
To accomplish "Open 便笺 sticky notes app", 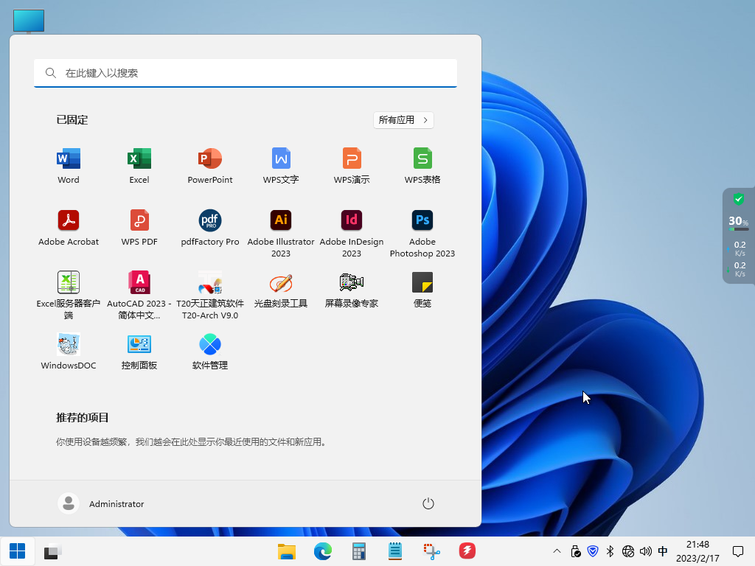I will point(422,290).
